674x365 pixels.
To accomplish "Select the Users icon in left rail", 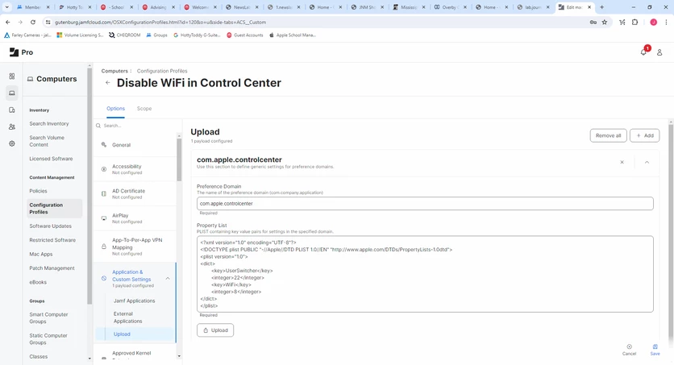I will pos(11,127).
